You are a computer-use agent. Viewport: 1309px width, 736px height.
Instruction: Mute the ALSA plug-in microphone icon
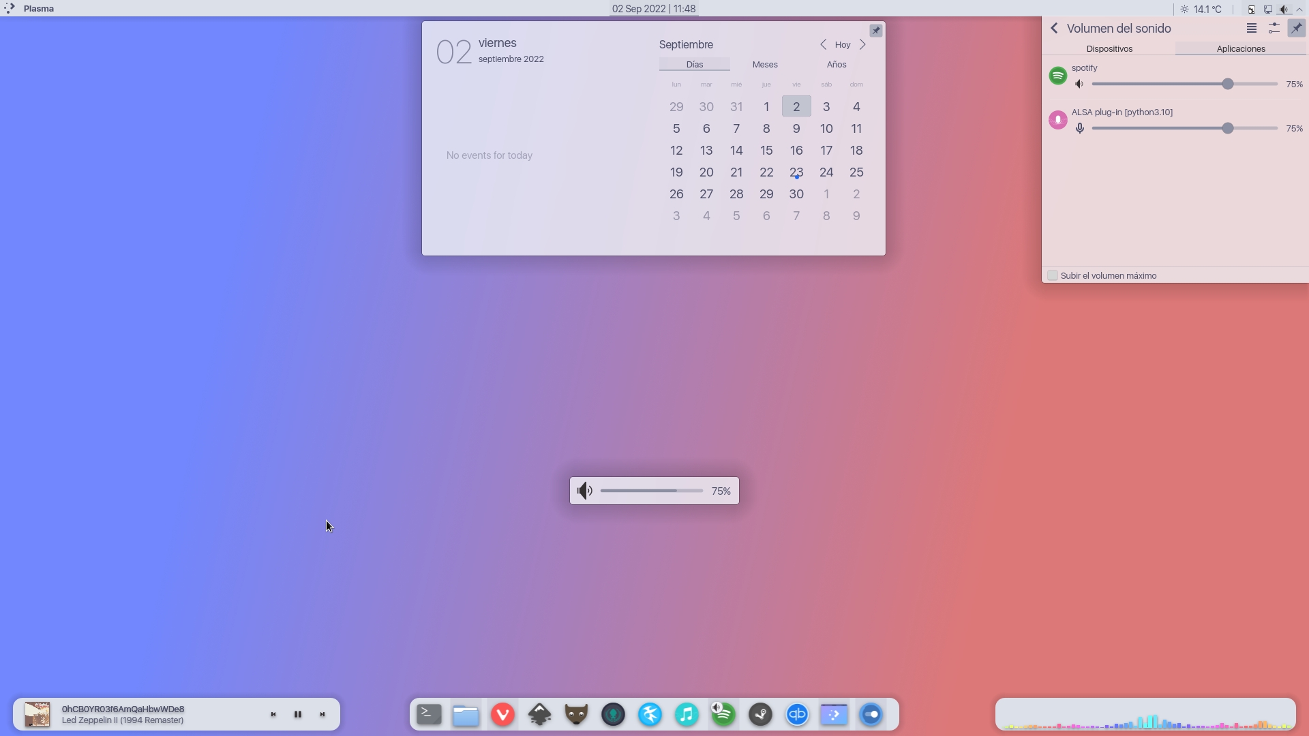1079,128
